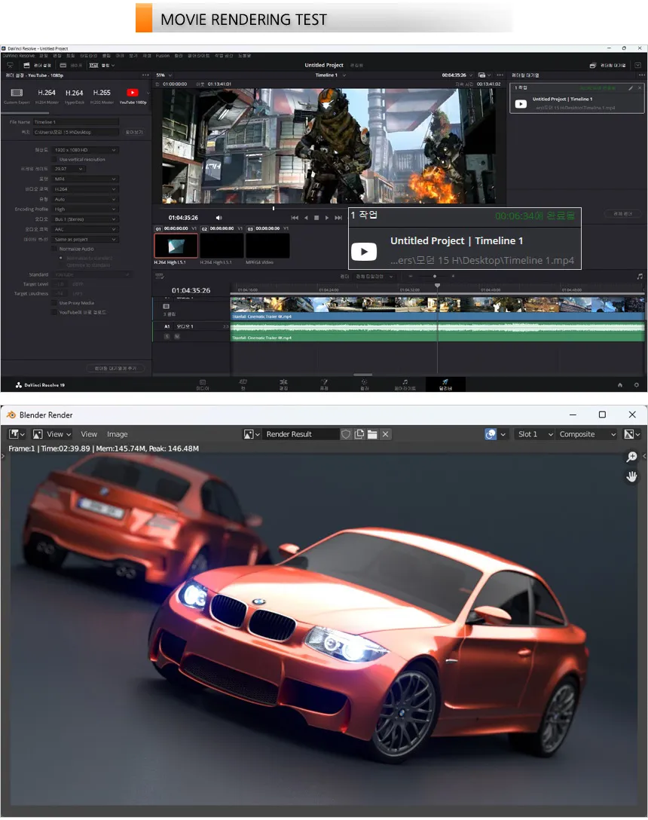Open DaVinci project settings gear icon
648x820 pixels.
pos(636,384)
